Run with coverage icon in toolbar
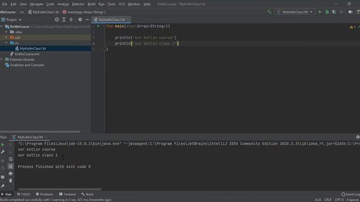360x202 pixels. pyautogui.click(x=334, y=12)
